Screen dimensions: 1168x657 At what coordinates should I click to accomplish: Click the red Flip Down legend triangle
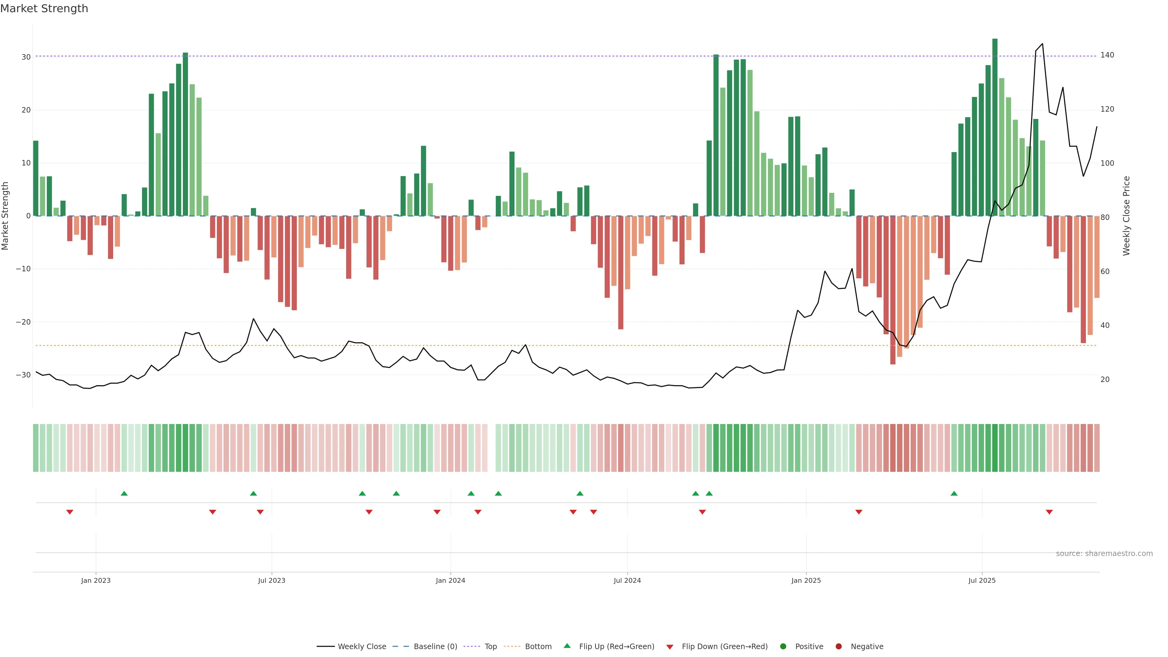(x=670, y=647)
